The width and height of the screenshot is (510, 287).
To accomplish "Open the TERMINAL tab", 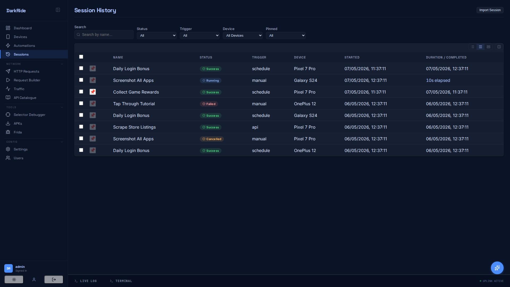I will (121, 281).
